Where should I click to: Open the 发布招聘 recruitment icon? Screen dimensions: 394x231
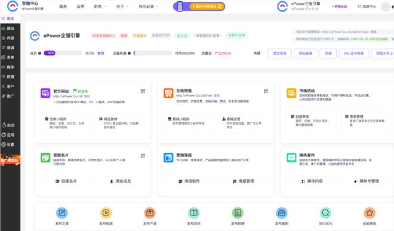click(238, 213)
